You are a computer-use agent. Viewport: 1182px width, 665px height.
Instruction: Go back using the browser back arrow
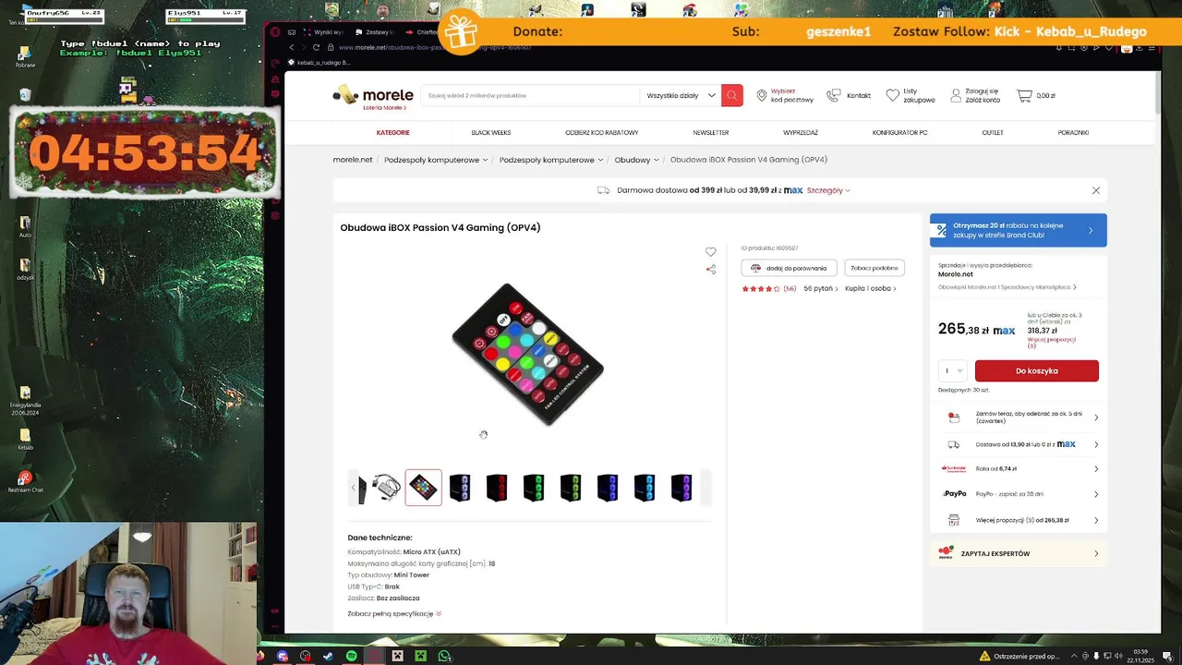(x=292, y=47)
